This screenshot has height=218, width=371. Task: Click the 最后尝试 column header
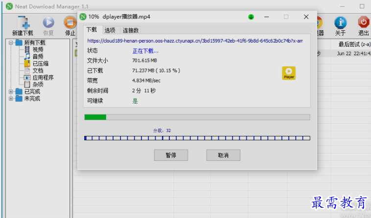(353, 44)
